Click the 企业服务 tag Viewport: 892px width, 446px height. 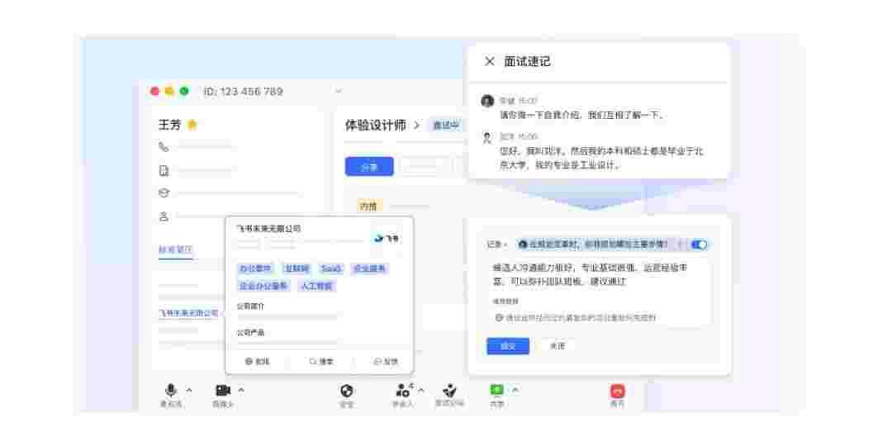click(x=370, y=268)
